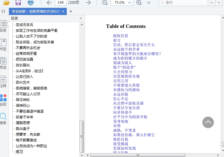Close the 学会创新 document tab
The image size is (224, 157).
pos(63,12)
